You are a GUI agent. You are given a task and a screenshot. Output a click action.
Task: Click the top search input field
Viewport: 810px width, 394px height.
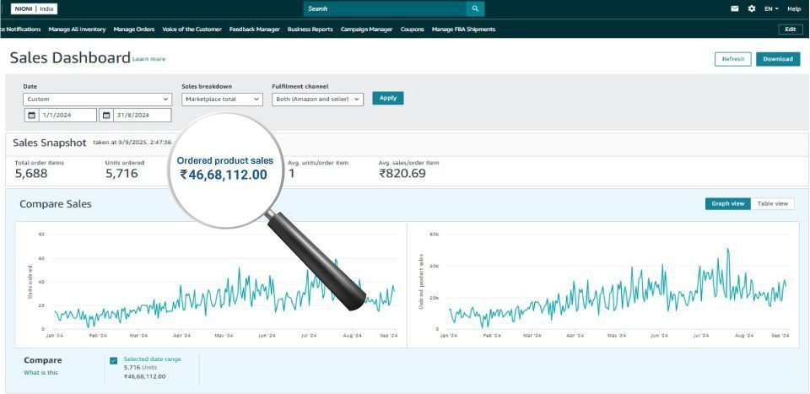coord(384,8)
